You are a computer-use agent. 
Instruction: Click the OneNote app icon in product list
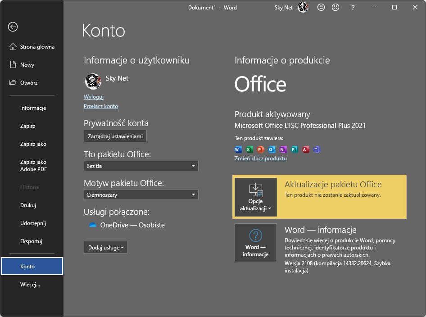pyautogui.click(x=283, y=149)
